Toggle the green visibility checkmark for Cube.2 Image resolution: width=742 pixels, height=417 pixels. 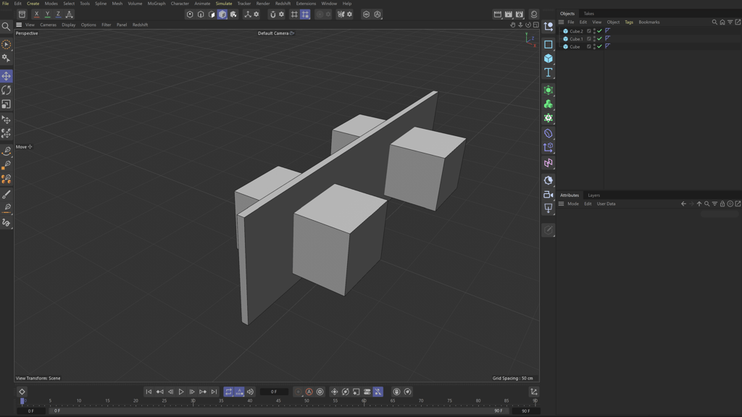click(600, 31)
